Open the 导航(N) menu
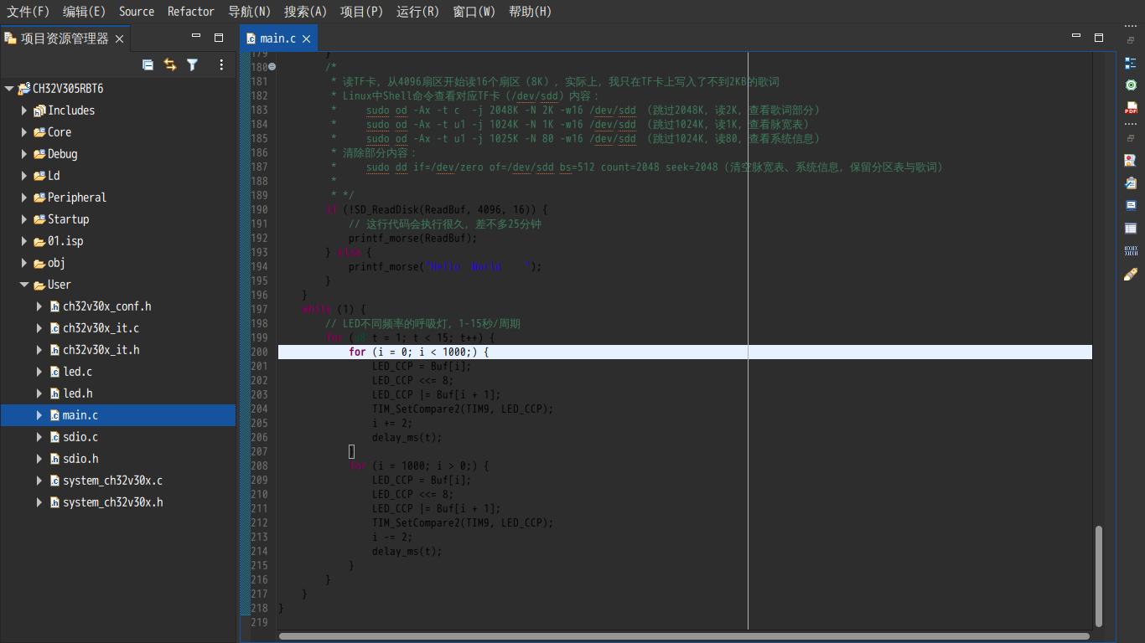The height and width of the screenshot is (643, 1145). [x=250, y=12]
